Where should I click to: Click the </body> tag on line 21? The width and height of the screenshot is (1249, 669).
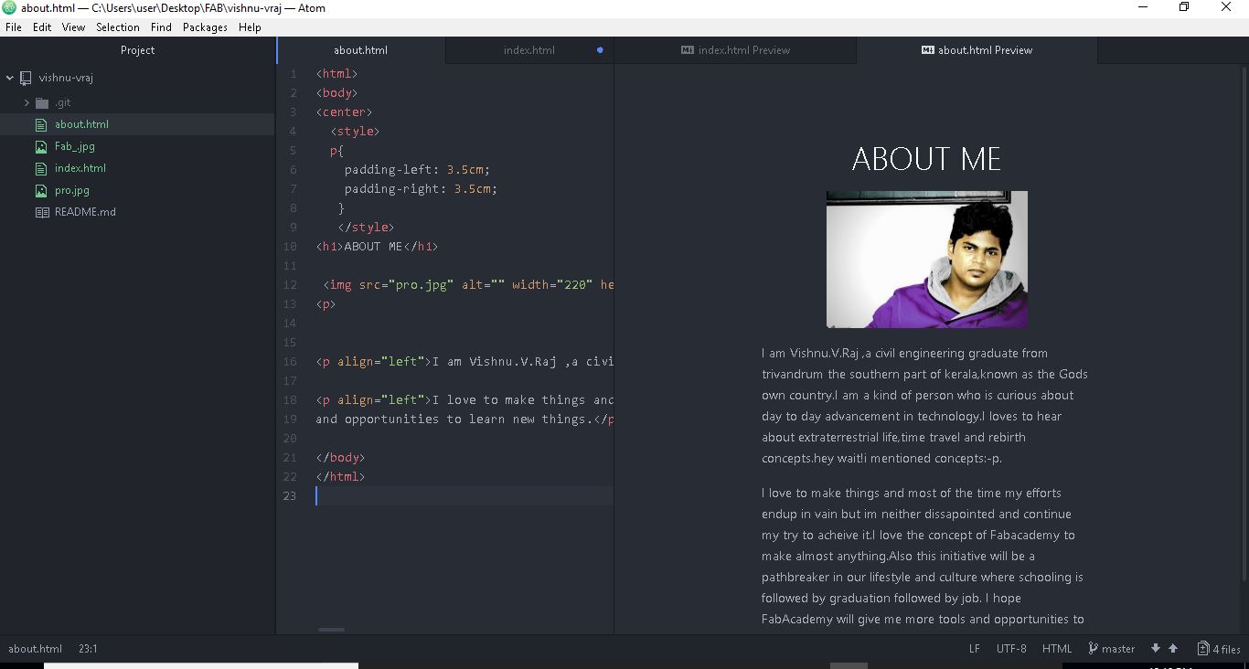click(x=340, y=458)
